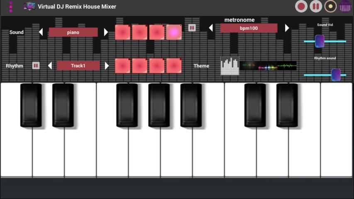Click the round pause button in title bar

pyautogui.click(x=316, y=6)
